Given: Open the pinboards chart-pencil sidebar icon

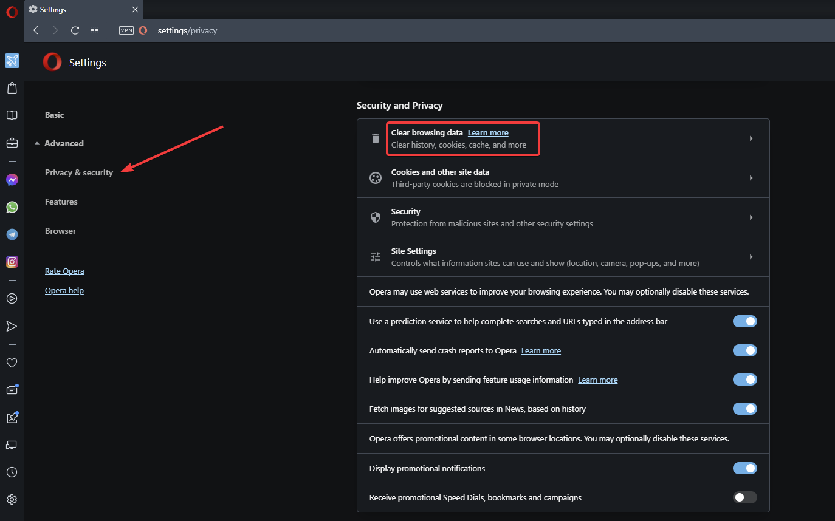Looking at the screenshot, I should tap(12, 418).
